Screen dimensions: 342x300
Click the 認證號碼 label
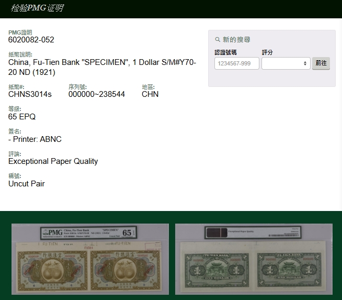coord(225,52)
